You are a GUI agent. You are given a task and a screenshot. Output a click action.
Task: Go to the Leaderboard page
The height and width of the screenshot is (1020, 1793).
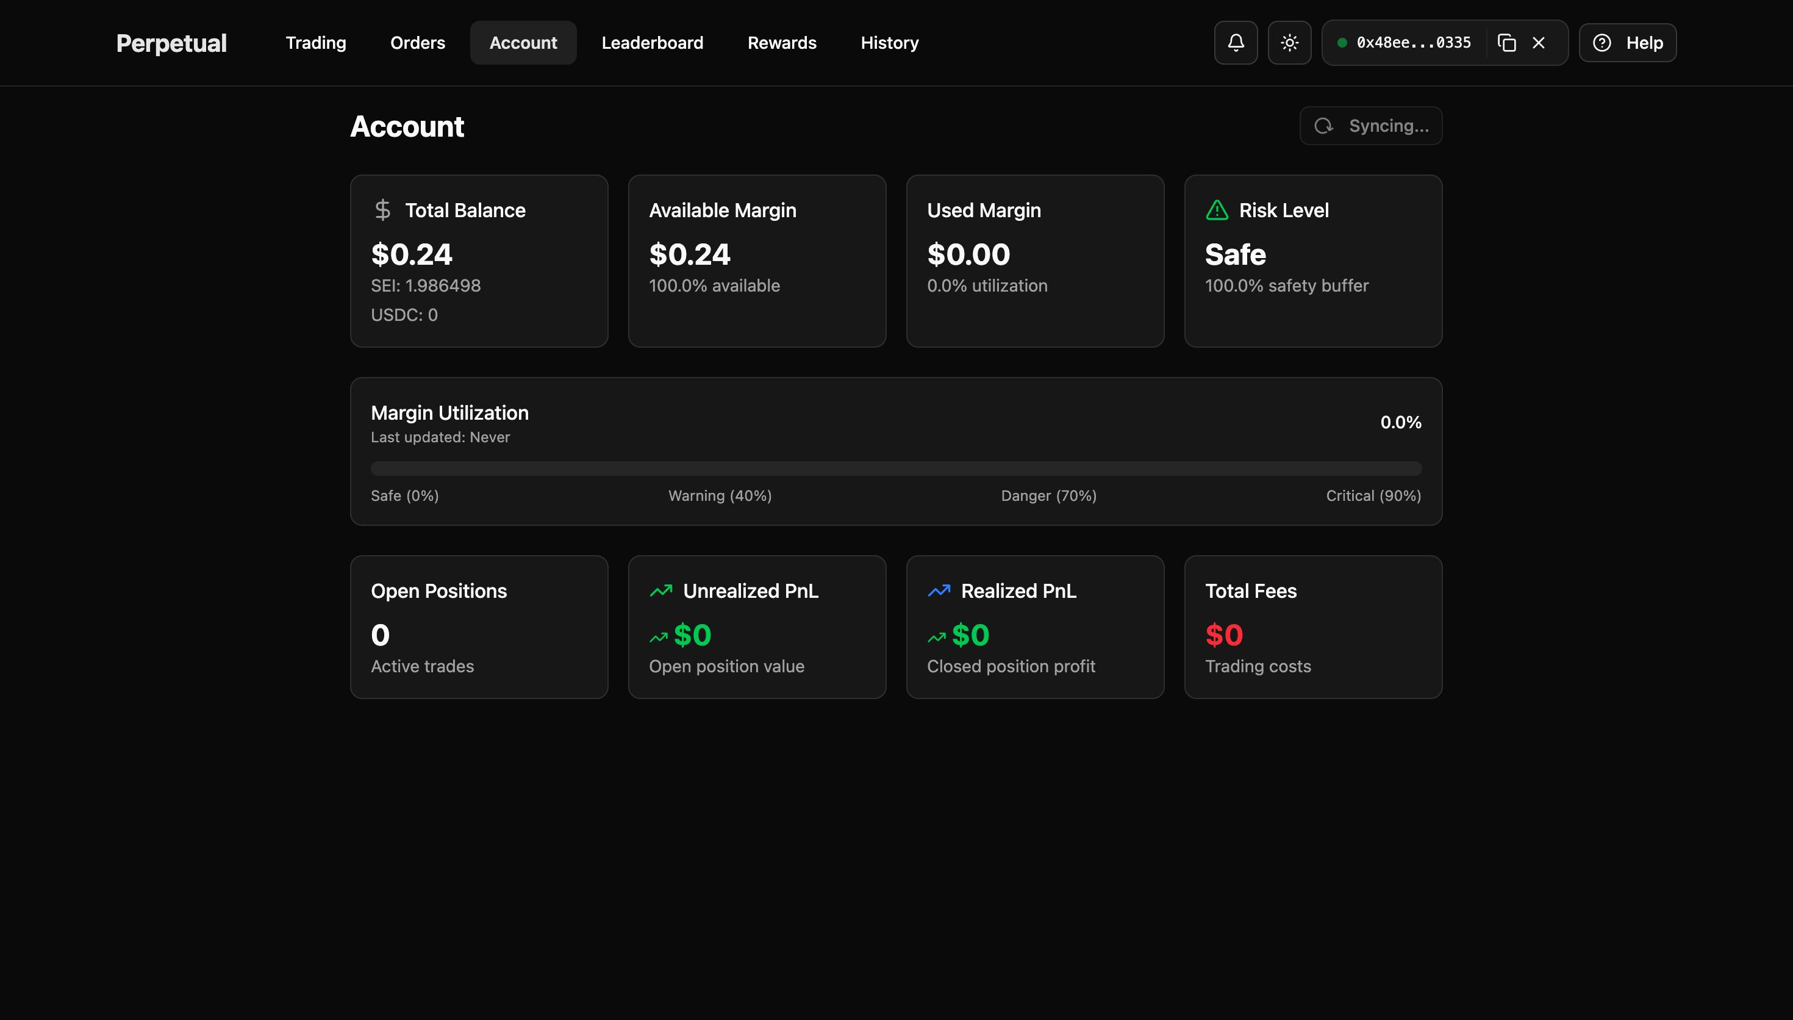pyautogui.click(x=652, y=43)
